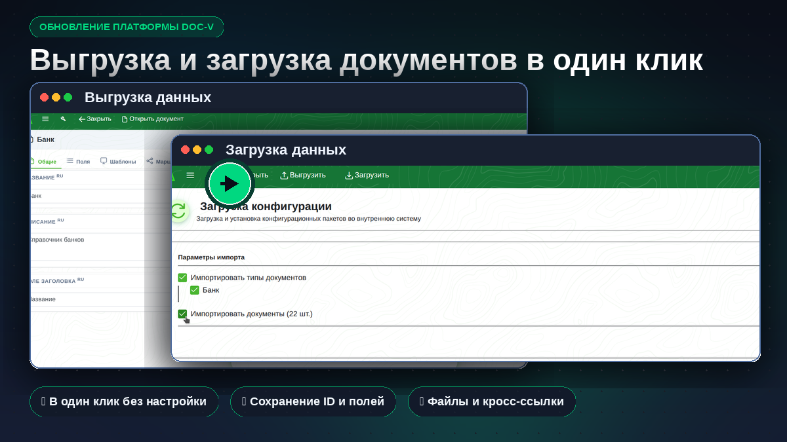This screenshot has width=787, height=442.
Task: Click Выгрузить in the Загрузка данных toolbar
Action: 302,175
